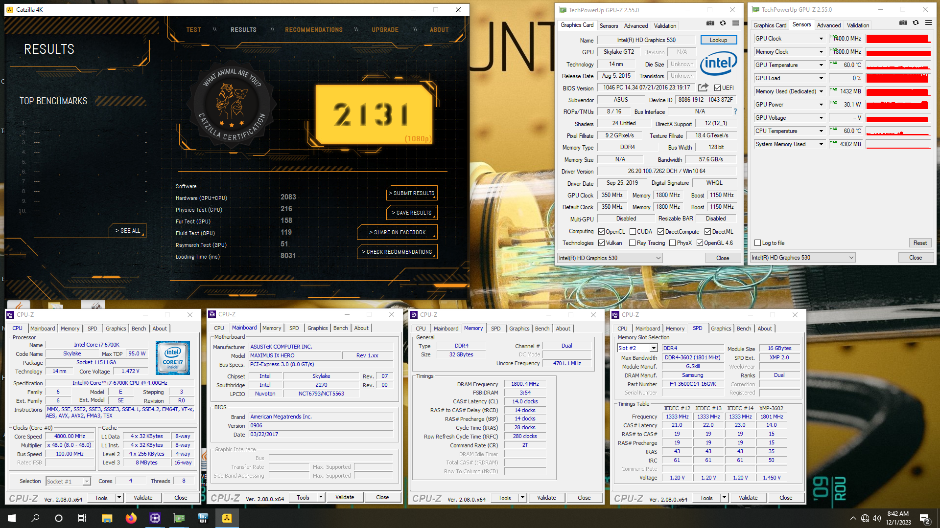This screenshot has height=528, width=940.
Task: Click the yellow Catzilla taskbar icon
Action: click(227, 518)
